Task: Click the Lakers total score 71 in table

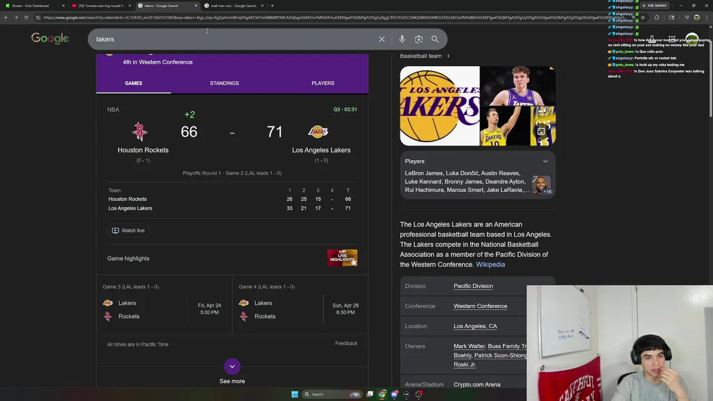Action: pos(348,208)
